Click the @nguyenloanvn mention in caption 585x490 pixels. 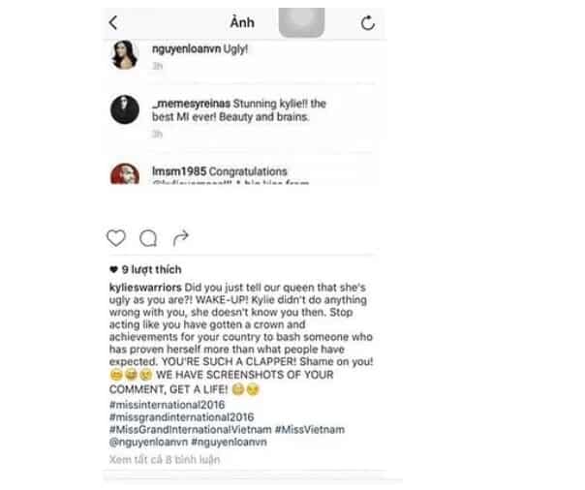coord(148,442)
